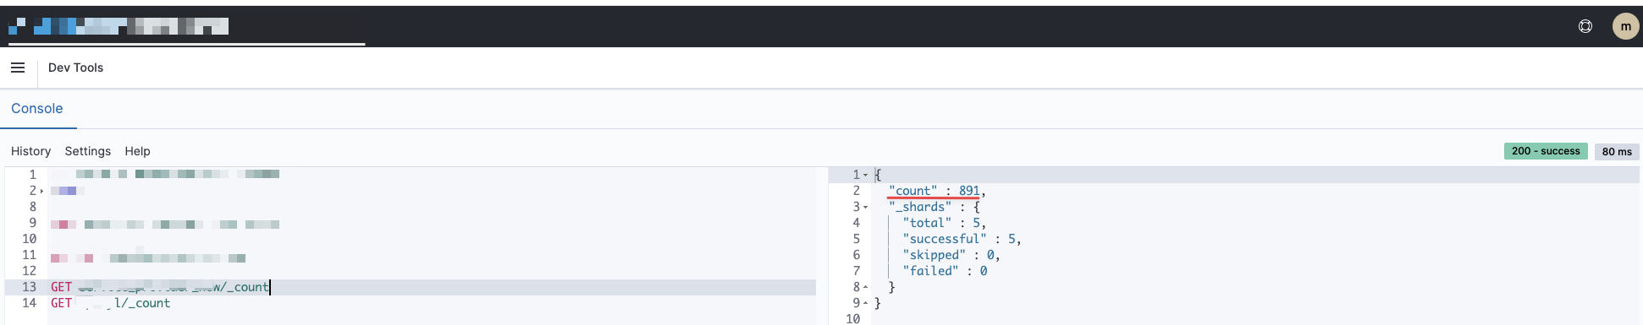
Task: Click line number 10 in response gutter
Action: pyautogui.click(x=852, y=319)
